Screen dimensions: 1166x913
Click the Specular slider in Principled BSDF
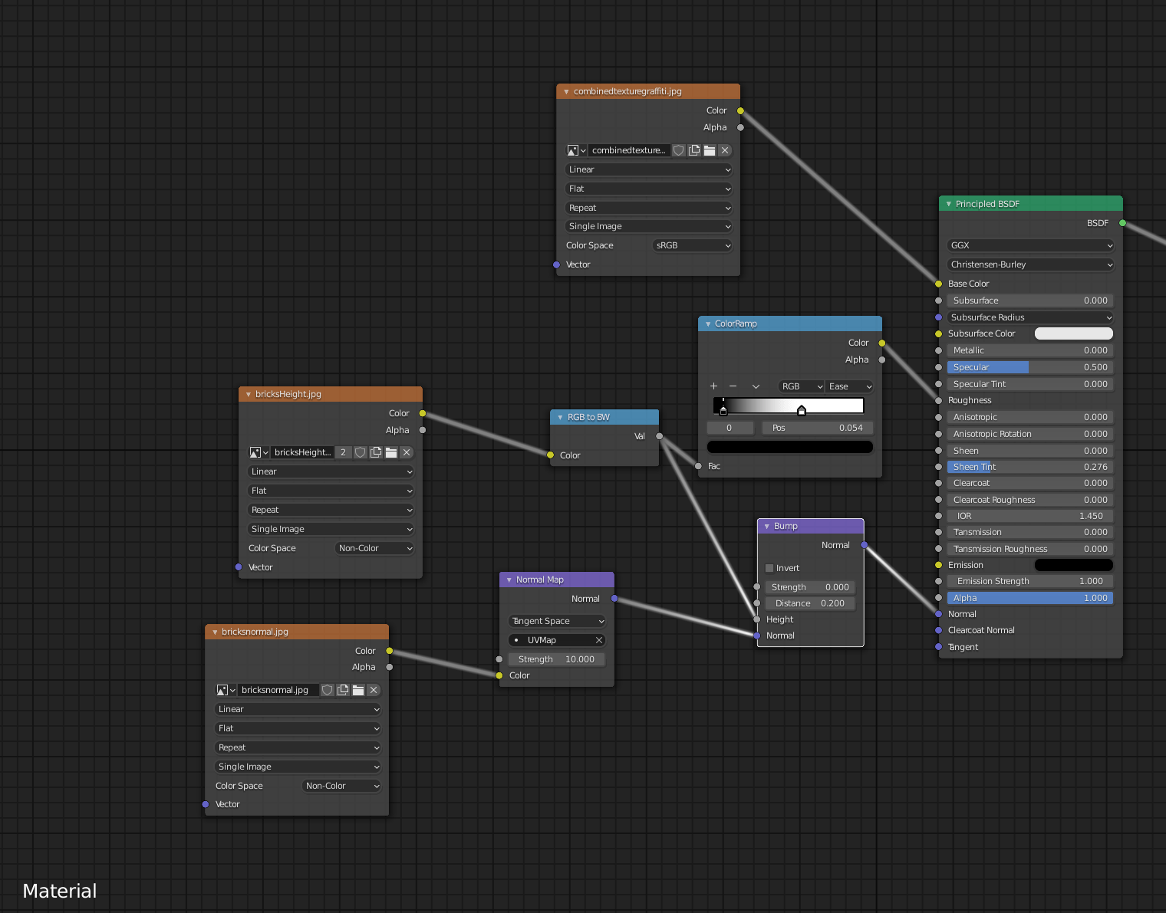(1031, 367)
